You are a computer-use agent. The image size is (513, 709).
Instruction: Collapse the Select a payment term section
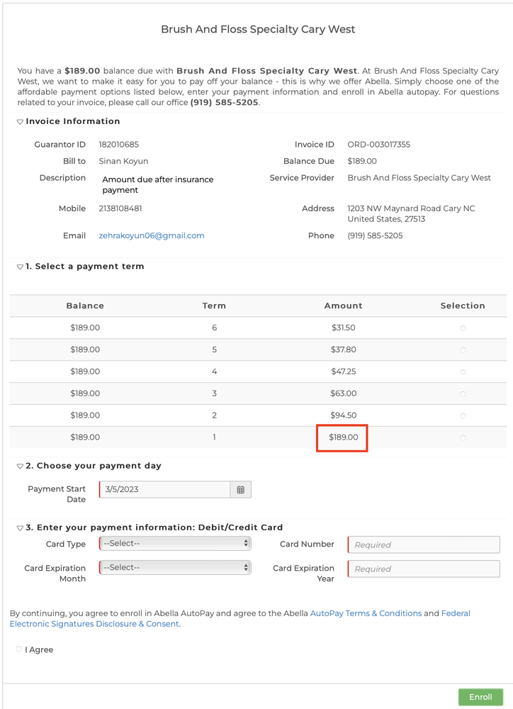click(x=20, y=267)
